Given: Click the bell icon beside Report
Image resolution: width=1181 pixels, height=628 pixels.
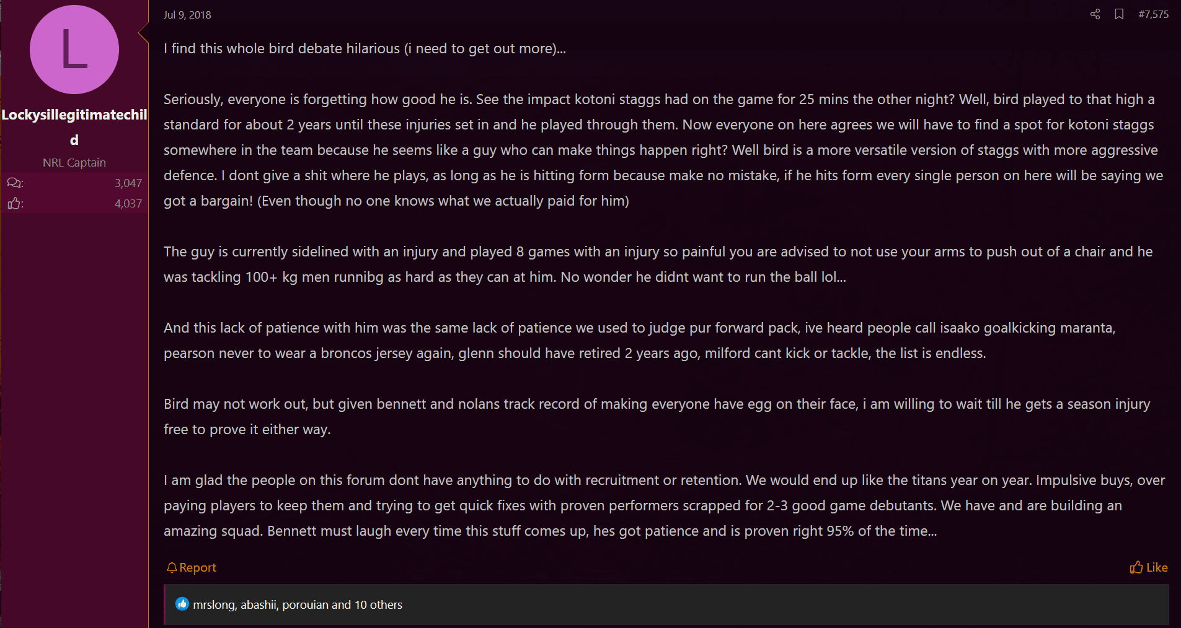Looking at the screenshot, I should pyautogui.click(x=172, y=567).
